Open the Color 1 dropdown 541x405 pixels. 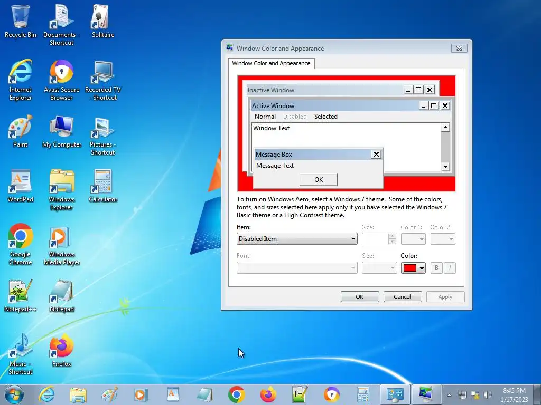click(413, 239)
